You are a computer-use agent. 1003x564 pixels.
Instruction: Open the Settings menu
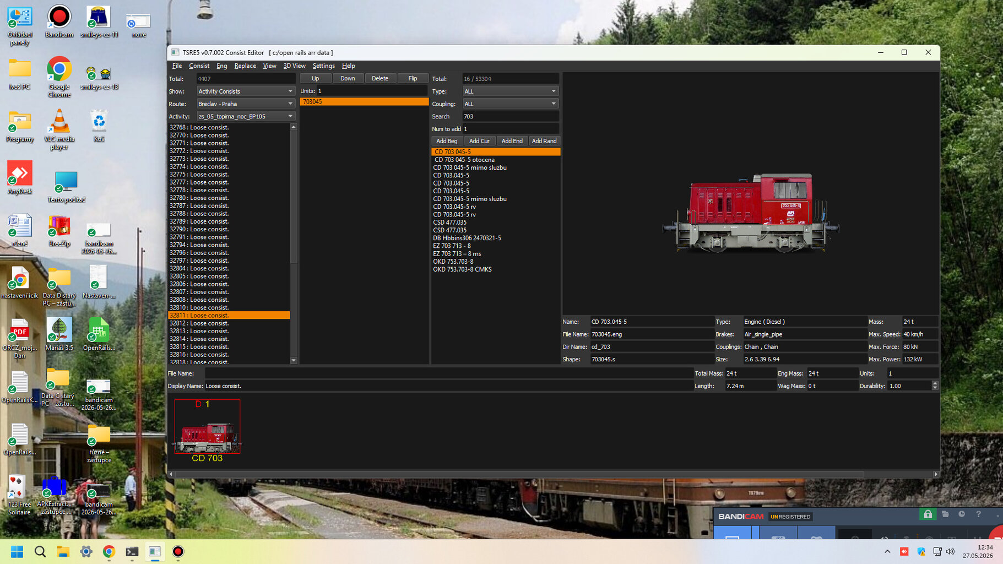(x=323, y=66)
